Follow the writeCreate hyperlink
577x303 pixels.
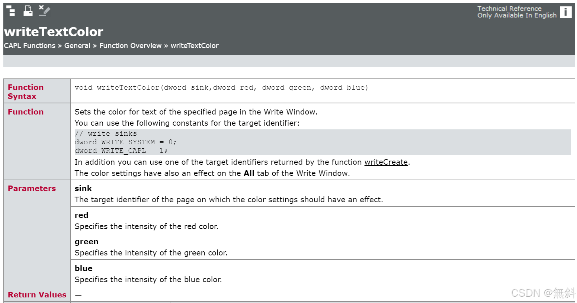[385, 162]
